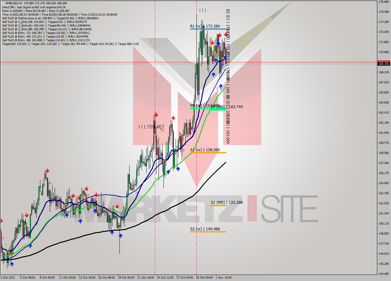
Task: Click the 176.680 price axis label
Action: coord(384,2)
